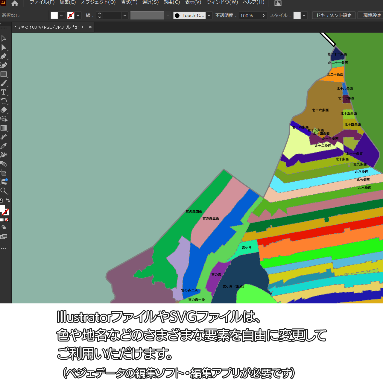This screenshot has width=383, height=383.
Task: Swap fill and stroke colors arrow
Action: click(8, 200)
